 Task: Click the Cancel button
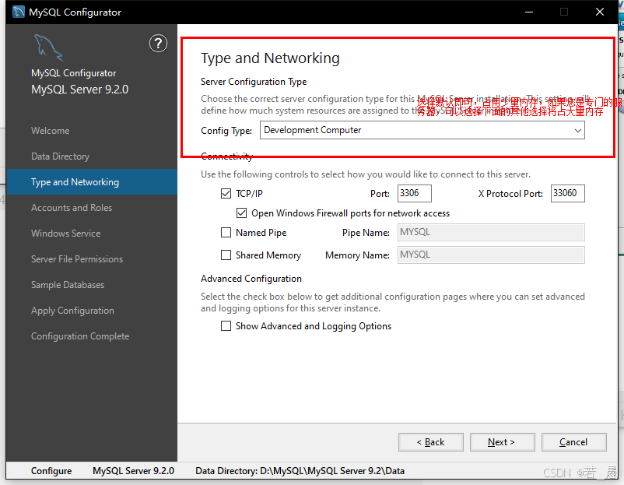pyautogui.click(x=574, y=442)
